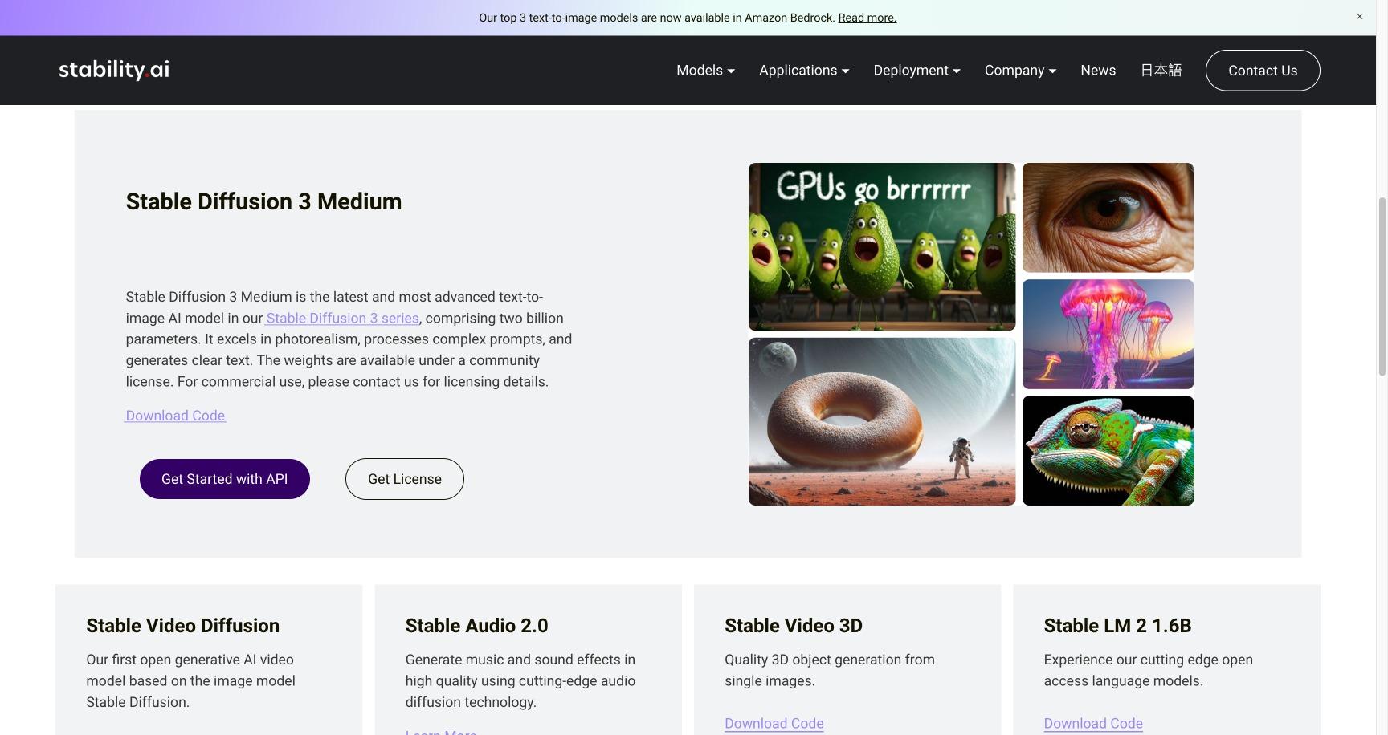Click the Stable Diffusion 3 Medium heading
This screenshot has height=735, width=1388.
coord(263,201)
